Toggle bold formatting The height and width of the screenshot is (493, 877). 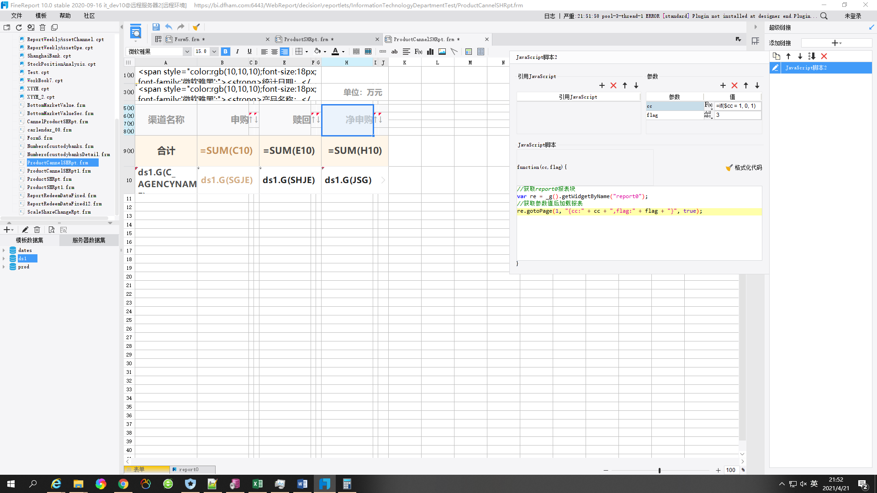[x=225, y=52]
